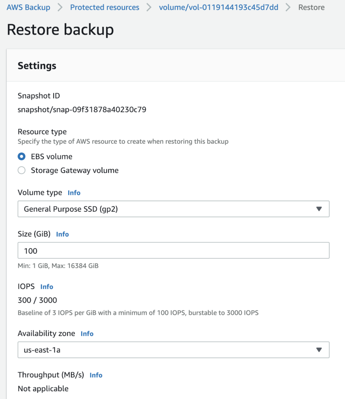Select the EBS volume radio button
Viewport: 345px width, 399px height.
(22, 157)
